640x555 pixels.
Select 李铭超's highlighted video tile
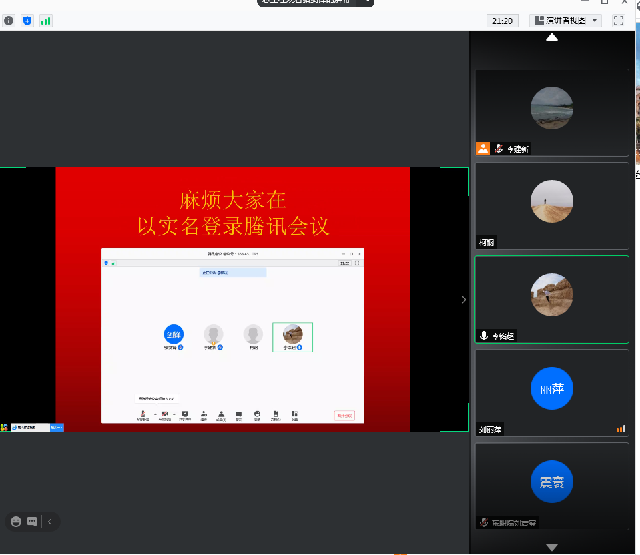click(552, 300)
